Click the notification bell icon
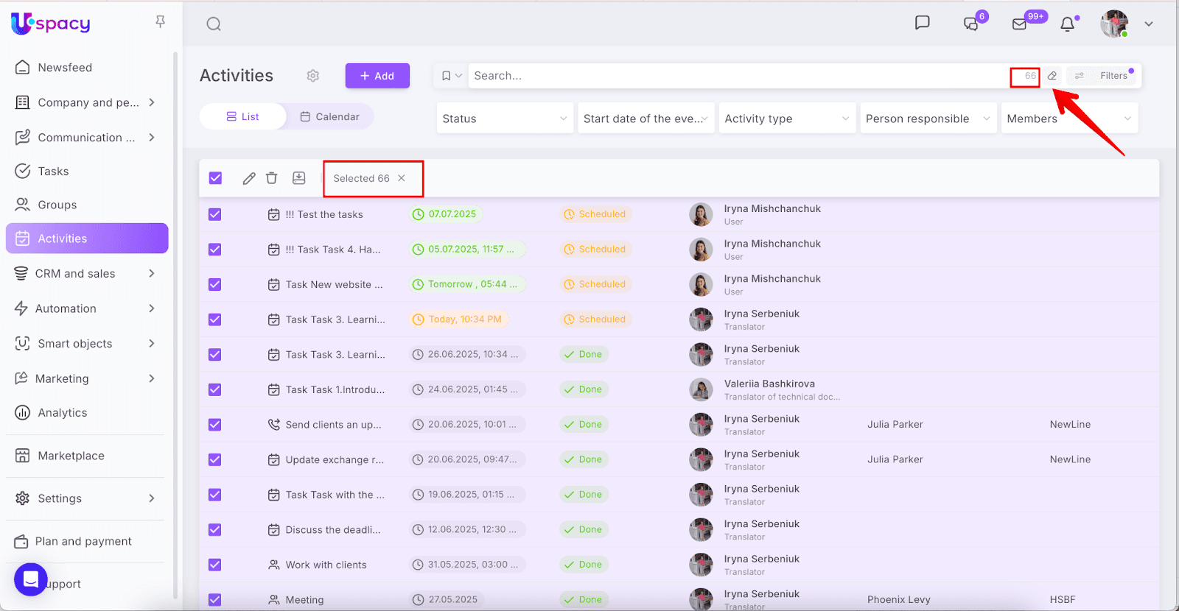 pyautogui.click(x=1067, y=24)
